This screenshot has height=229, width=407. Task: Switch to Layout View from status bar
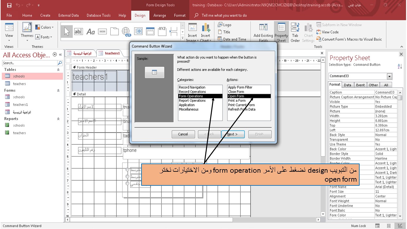coord(389,226)
